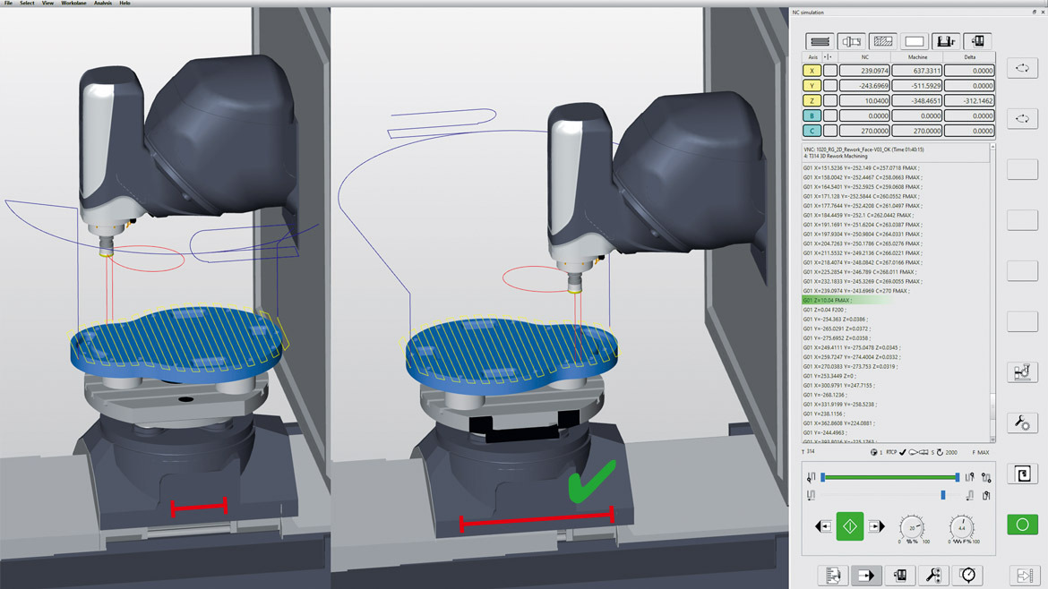Click the pin-marker icon at the lower slider end
This screenshot has width=1048, height=589.
[x=986, y=495]
